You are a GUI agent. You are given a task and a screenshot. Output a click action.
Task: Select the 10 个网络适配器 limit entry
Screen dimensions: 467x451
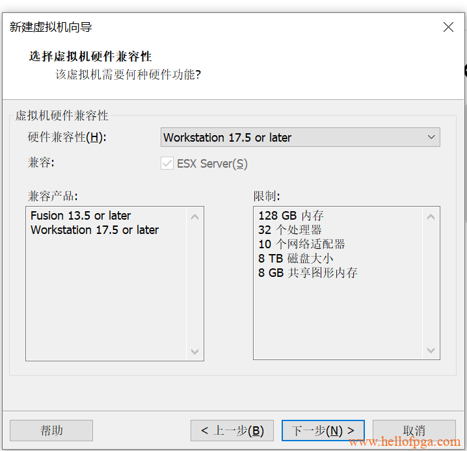pos(301,244)
